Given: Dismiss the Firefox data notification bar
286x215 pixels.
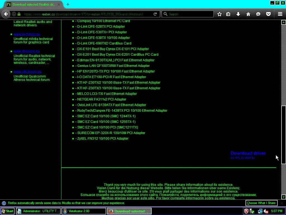Looking at the screenshot, I should coord(282,203).
